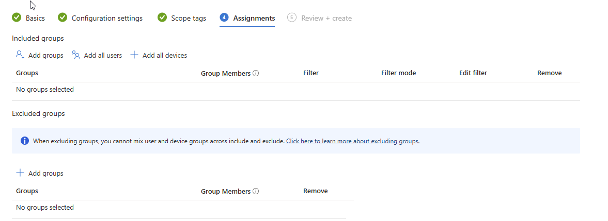
Task: Click the Filter column header
Action: tap(311, 73)
